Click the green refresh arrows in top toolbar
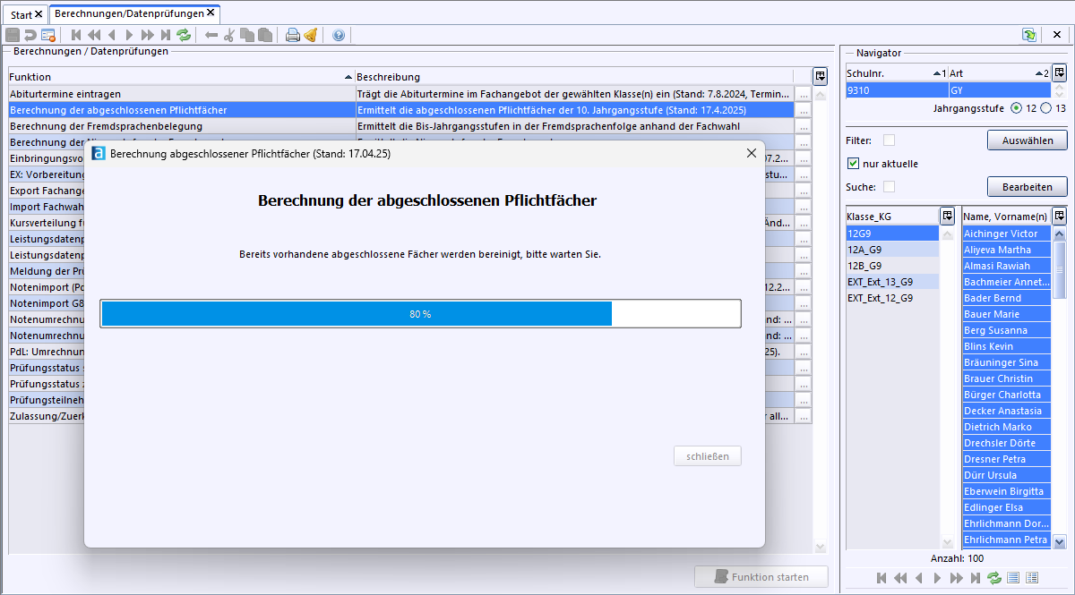 [x=184, y=35]
